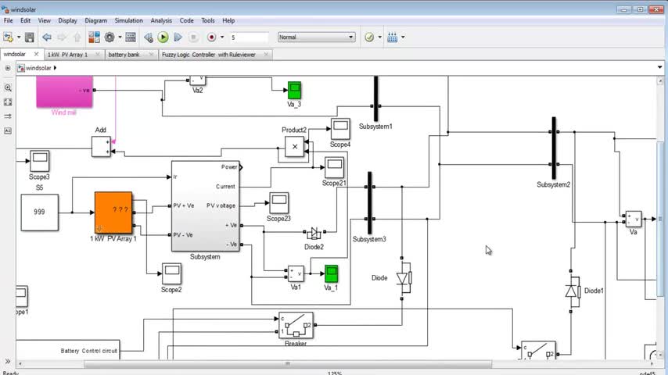The height and width of the screenshot is (375, 668).
Task: Click the Fit to View sidebar icon
Action: click(8, 102)
